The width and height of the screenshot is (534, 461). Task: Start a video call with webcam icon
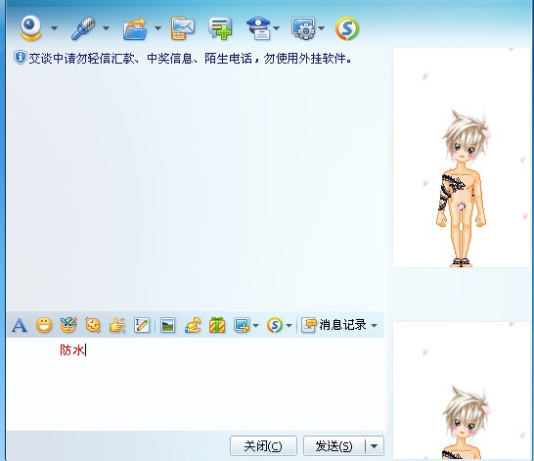click(x=30, y=28)
